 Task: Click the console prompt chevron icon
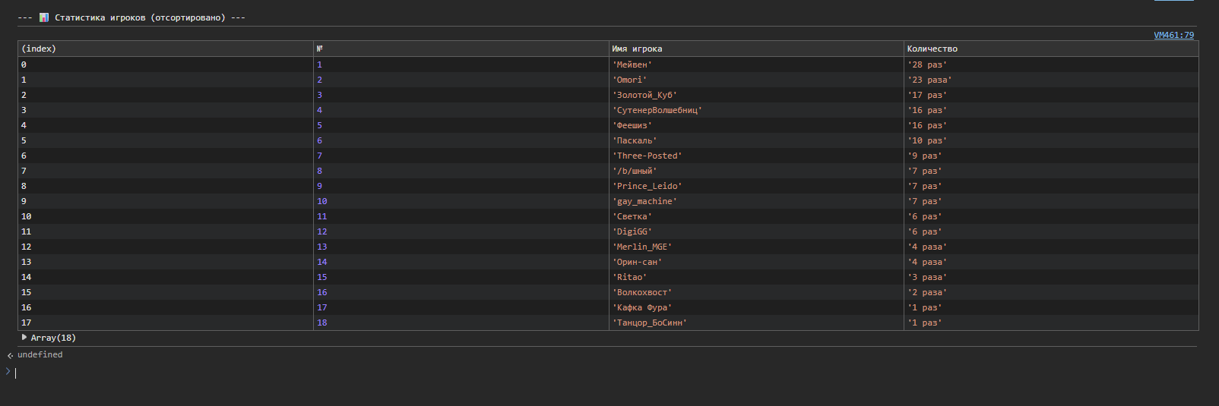pyautogui.click(x=8, y=371)
